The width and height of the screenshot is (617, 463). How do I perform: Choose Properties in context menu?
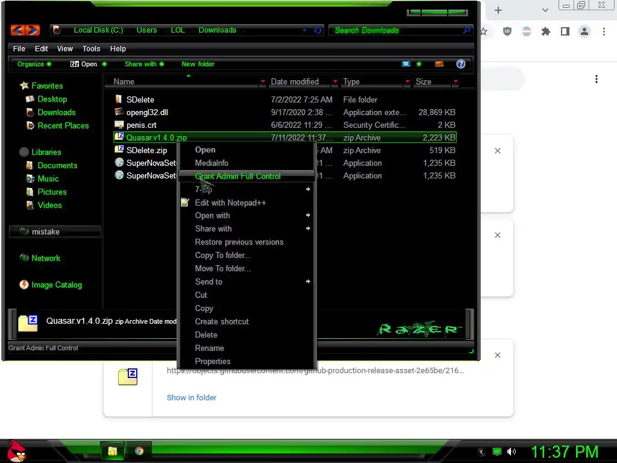pos(246,362)
